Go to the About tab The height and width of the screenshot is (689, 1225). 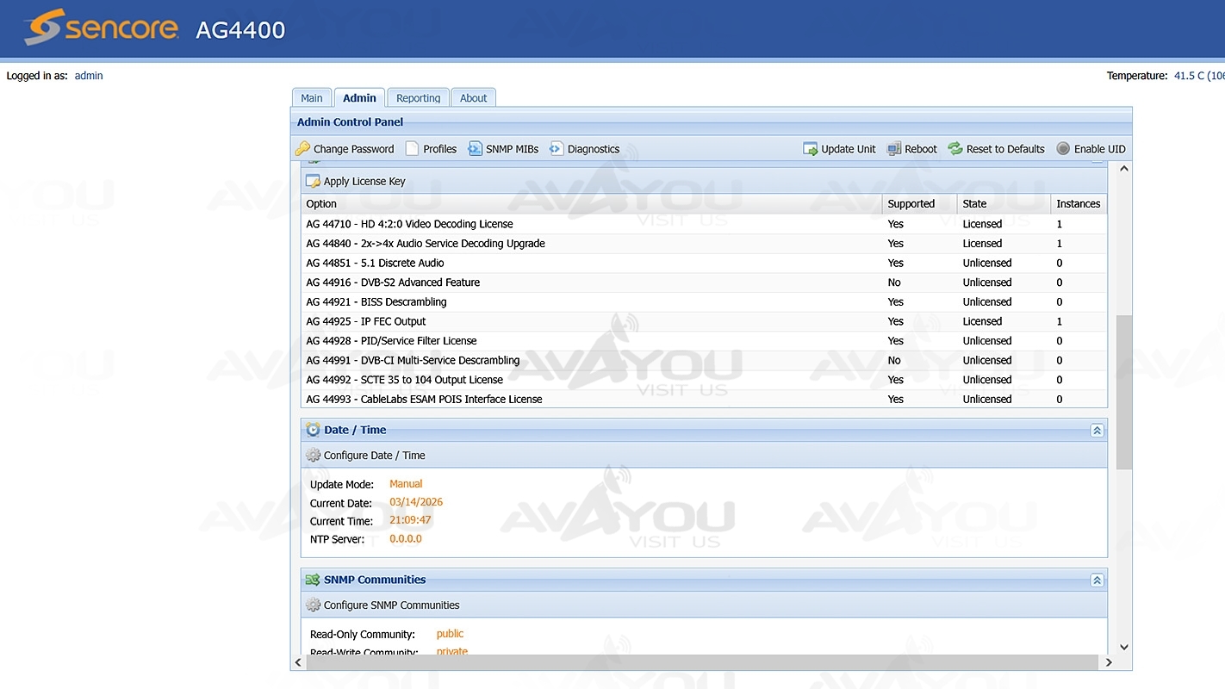(x=473, y=98)
